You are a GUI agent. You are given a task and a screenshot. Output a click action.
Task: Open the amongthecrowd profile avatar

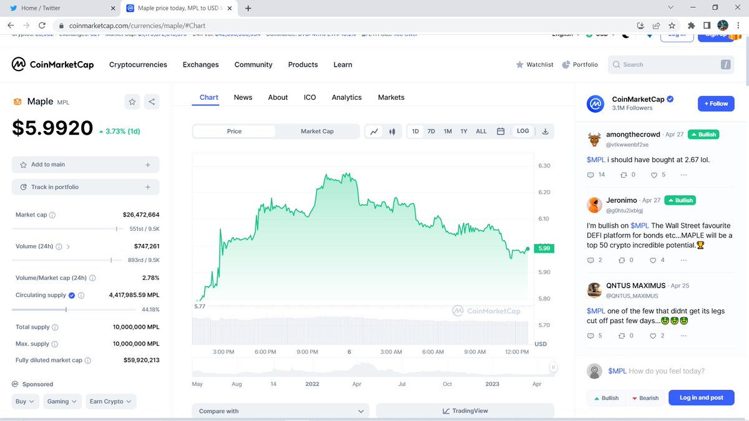594,138
